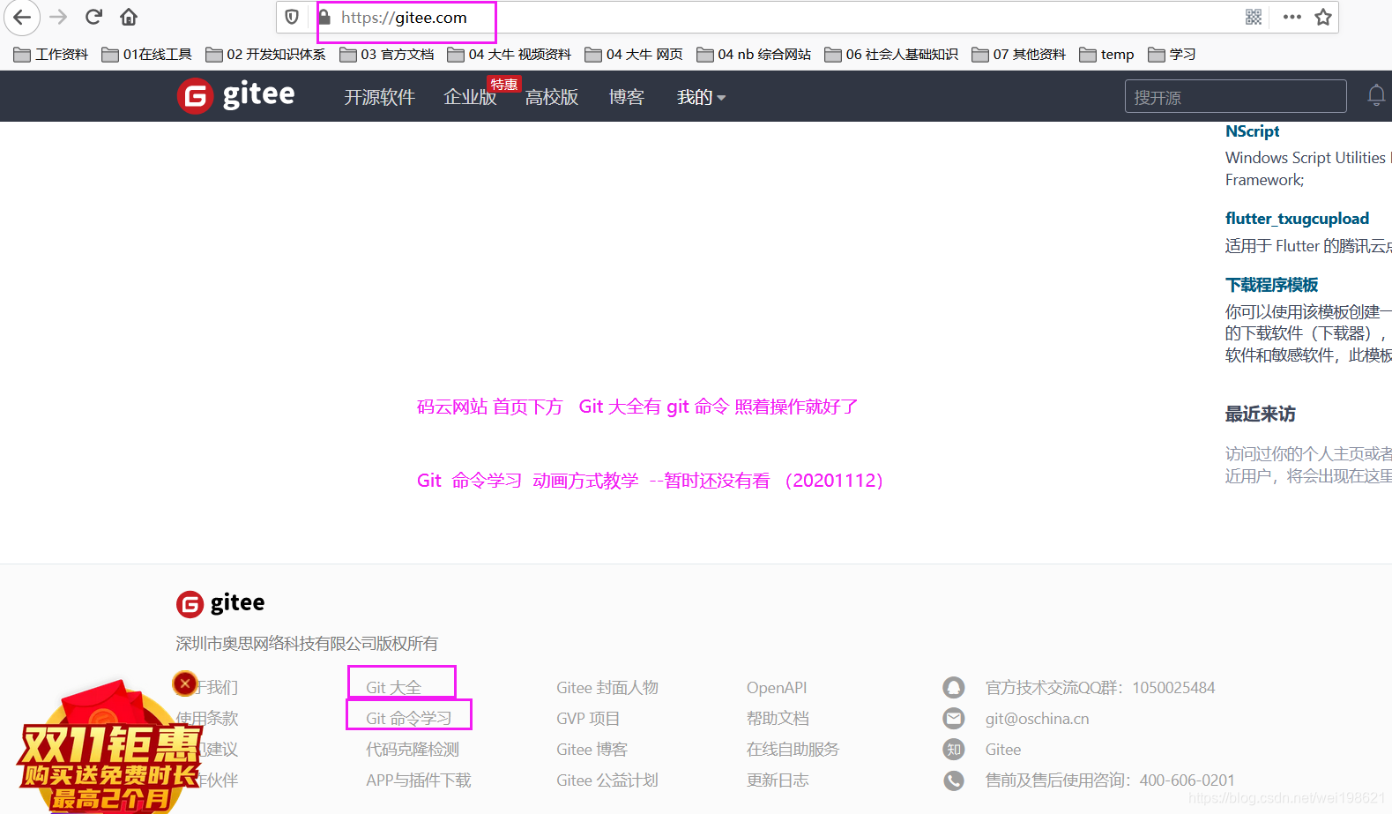Click the gitee logo in header

point(236,95)
